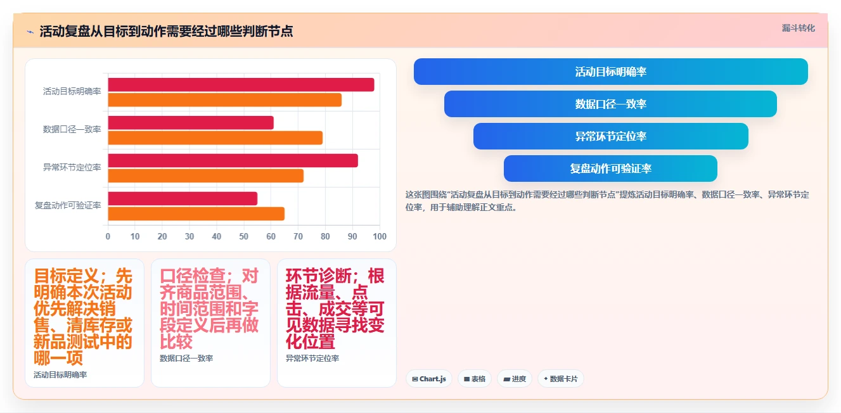Click the title 活动复盘从目标到动作需要经过哪些判断节点

166,32
